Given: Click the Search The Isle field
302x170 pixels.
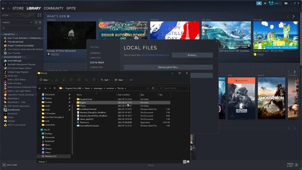Looking at the screenshot, I should click(173, 88).
